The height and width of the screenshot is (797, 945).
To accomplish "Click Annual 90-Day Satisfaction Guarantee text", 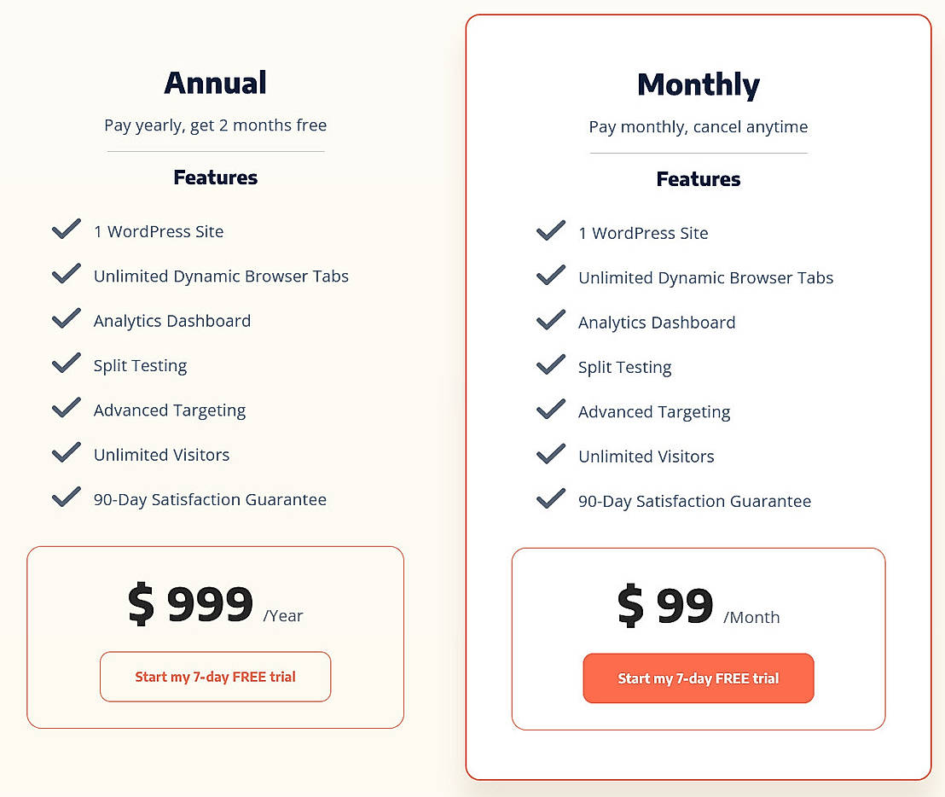I will 210,500.
